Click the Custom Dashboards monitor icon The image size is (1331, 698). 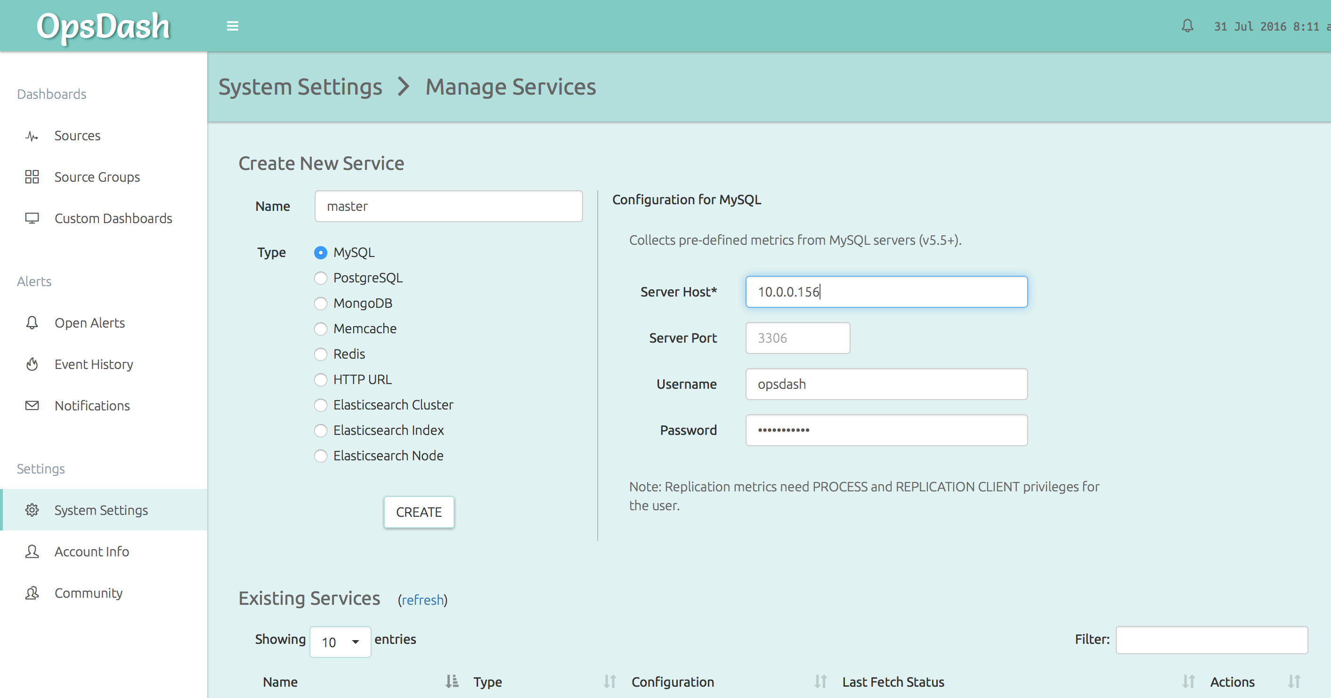[x=32, y=218]
